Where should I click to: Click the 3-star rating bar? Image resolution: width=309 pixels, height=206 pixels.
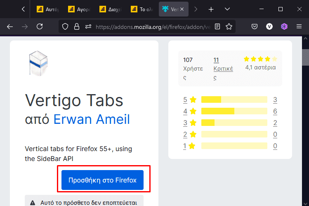(x=234, y=123)
